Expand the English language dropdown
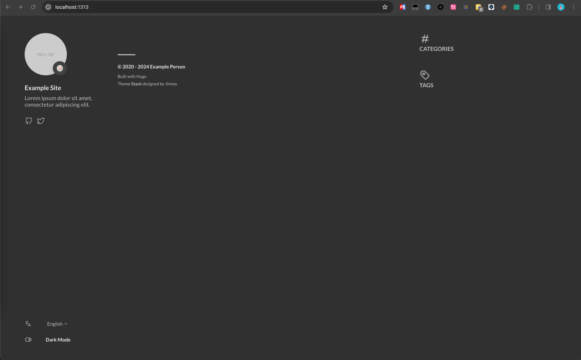This screenshot has height=360, width=581. [x=57, y=324]
